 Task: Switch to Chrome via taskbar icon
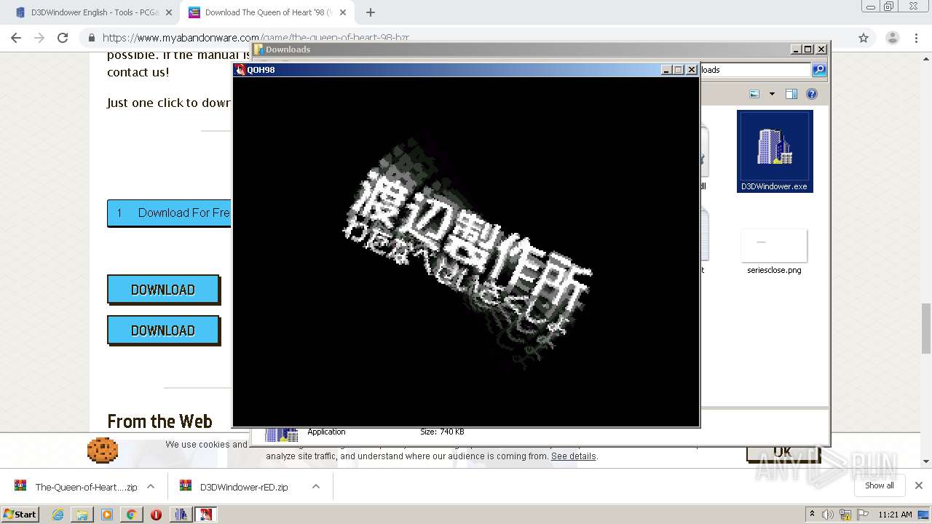(x=131, y=515)
